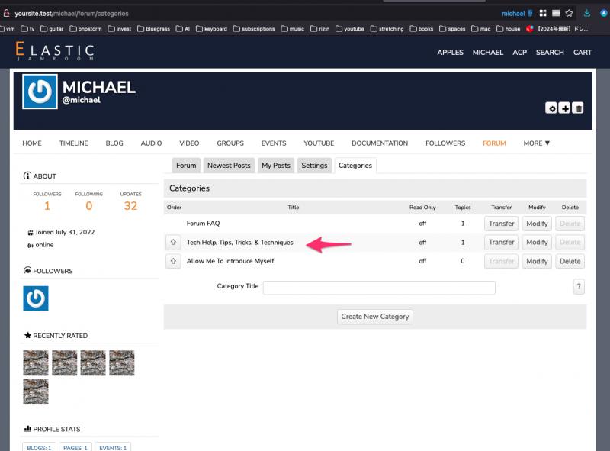Open the phpstorm bookmarks folder
Screen dimensions: 610x451
pyautogui.click(x=85, y=29)
